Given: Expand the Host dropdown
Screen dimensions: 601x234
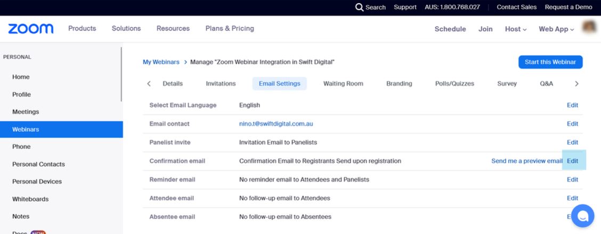Looking at the screenshot, I should [x=516, y=29].
